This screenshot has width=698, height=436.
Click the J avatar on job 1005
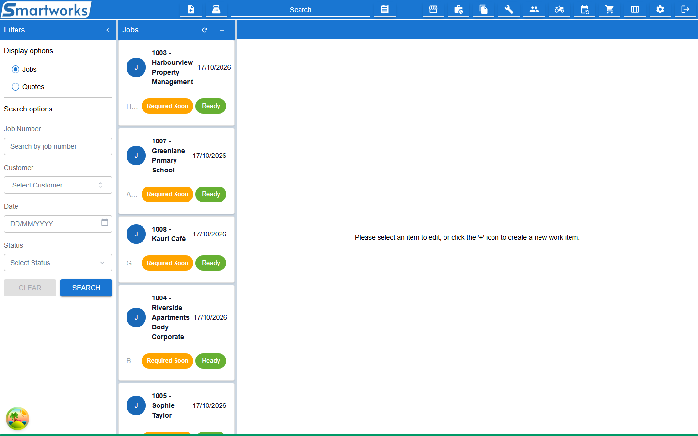136,405
